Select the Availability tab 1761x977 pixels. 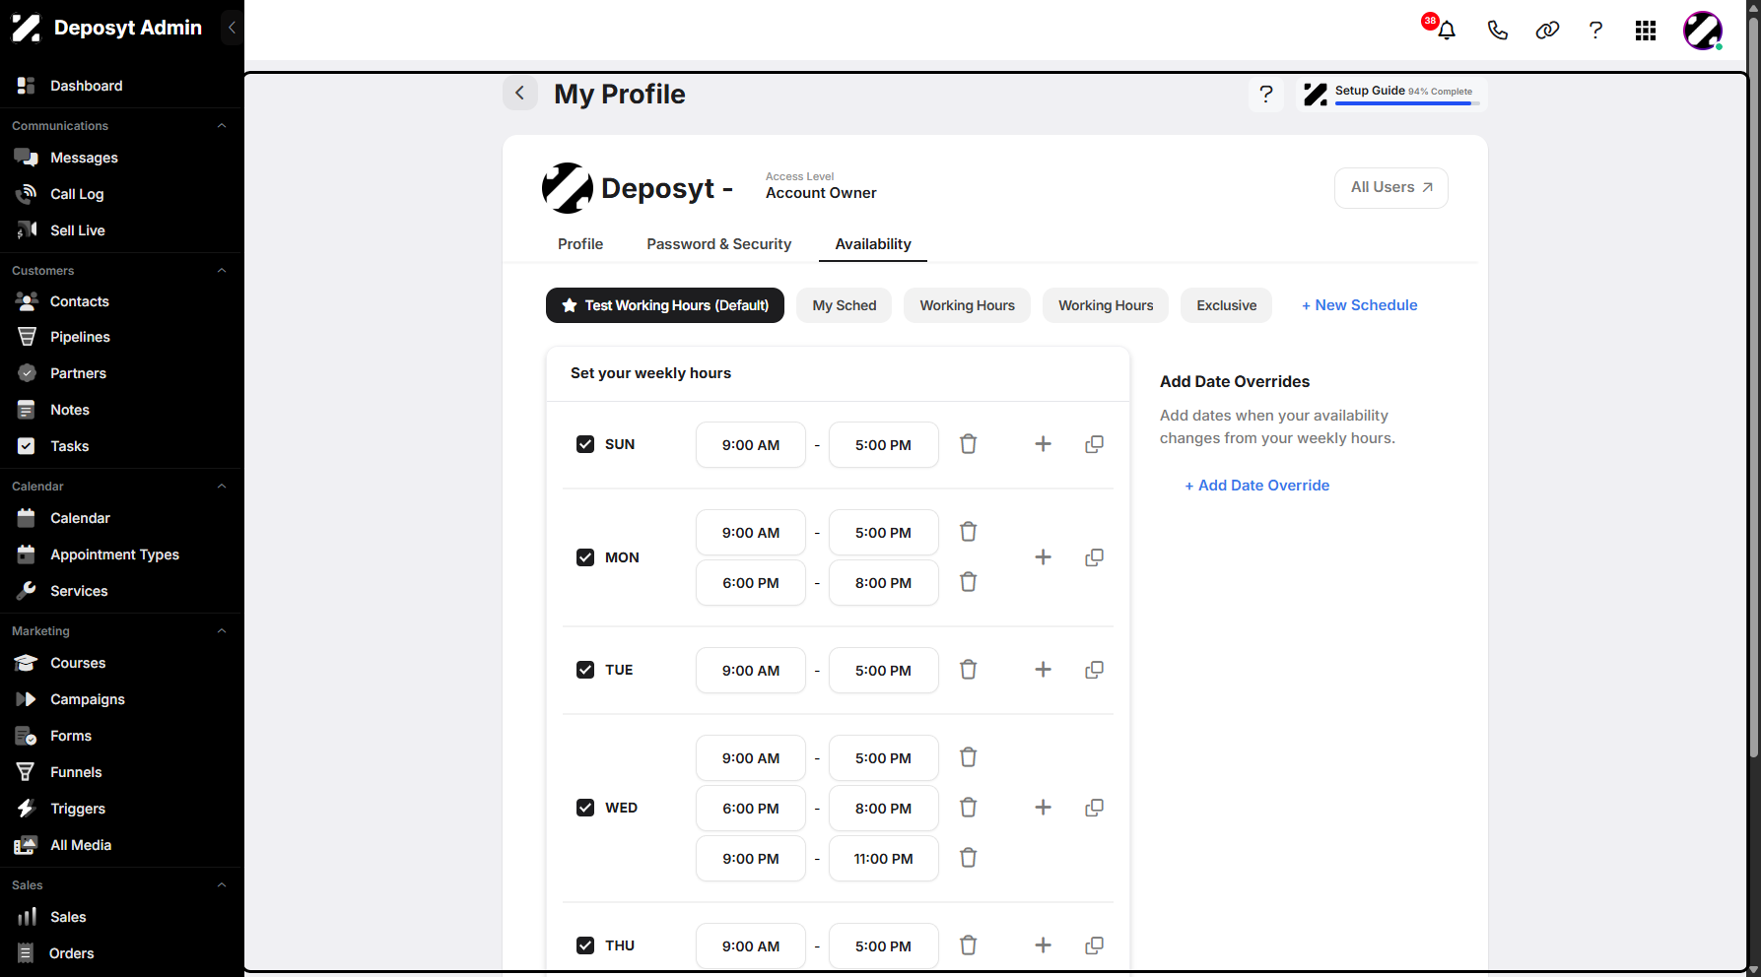[x=873, y=244]
